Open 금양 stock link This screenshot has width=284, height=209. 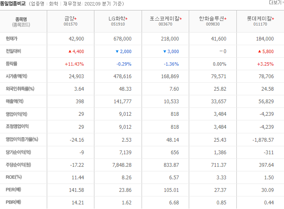70,18
